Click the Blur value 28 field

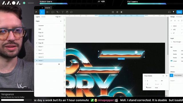click(x=162, y=81)
